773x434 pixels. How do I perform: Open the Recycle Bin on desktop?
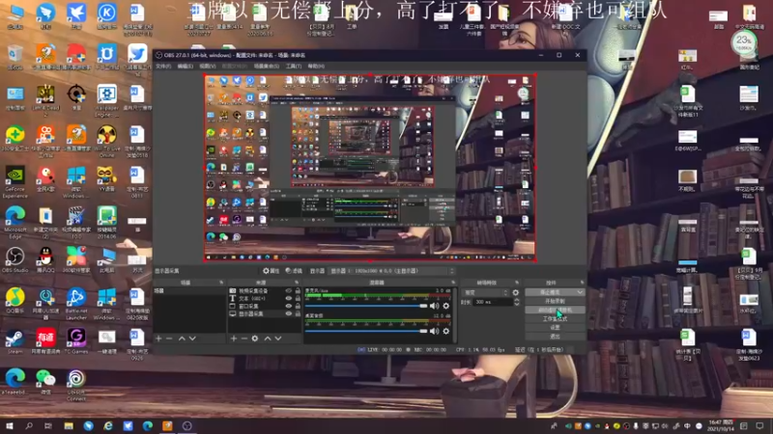click(14, 58)
